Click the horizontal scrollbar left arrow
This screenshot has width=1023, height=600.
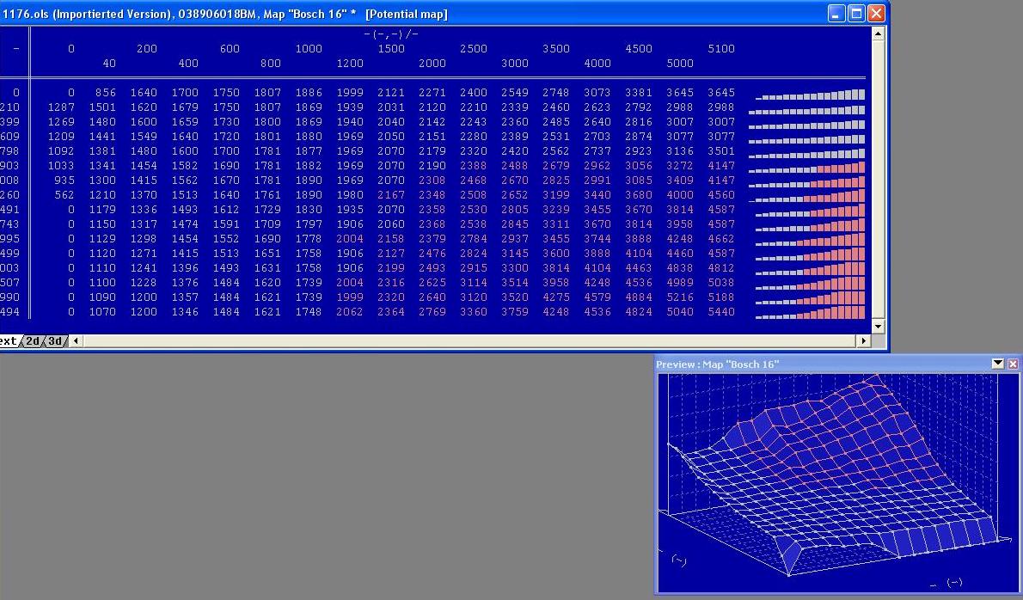[76, 341]
